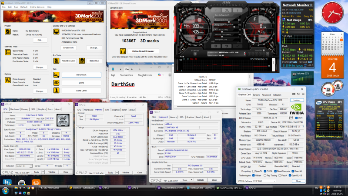This screenshot has width=348, height=196.
Task: Toggle the Afterburner Startup button
Action: pyautogui.click(x=195, y=54)
